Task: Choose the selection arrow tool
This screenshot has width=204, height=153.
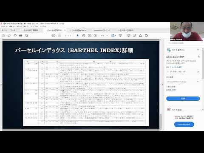Action: pos(77,36)
